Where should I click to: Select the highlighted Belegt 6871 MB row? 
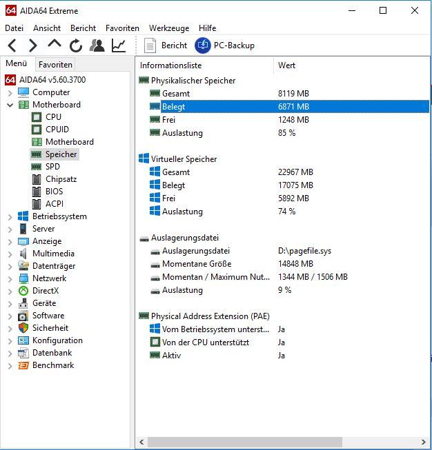pyautogui.click(x=289, y=107)
